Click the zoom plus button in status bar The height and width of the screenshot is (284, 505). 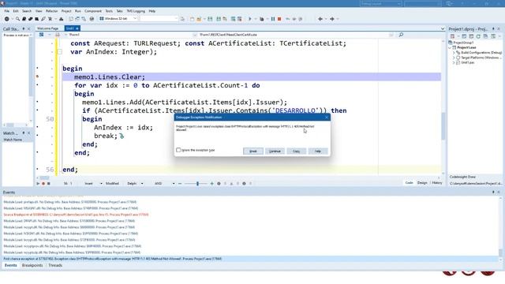click(211, 184)
